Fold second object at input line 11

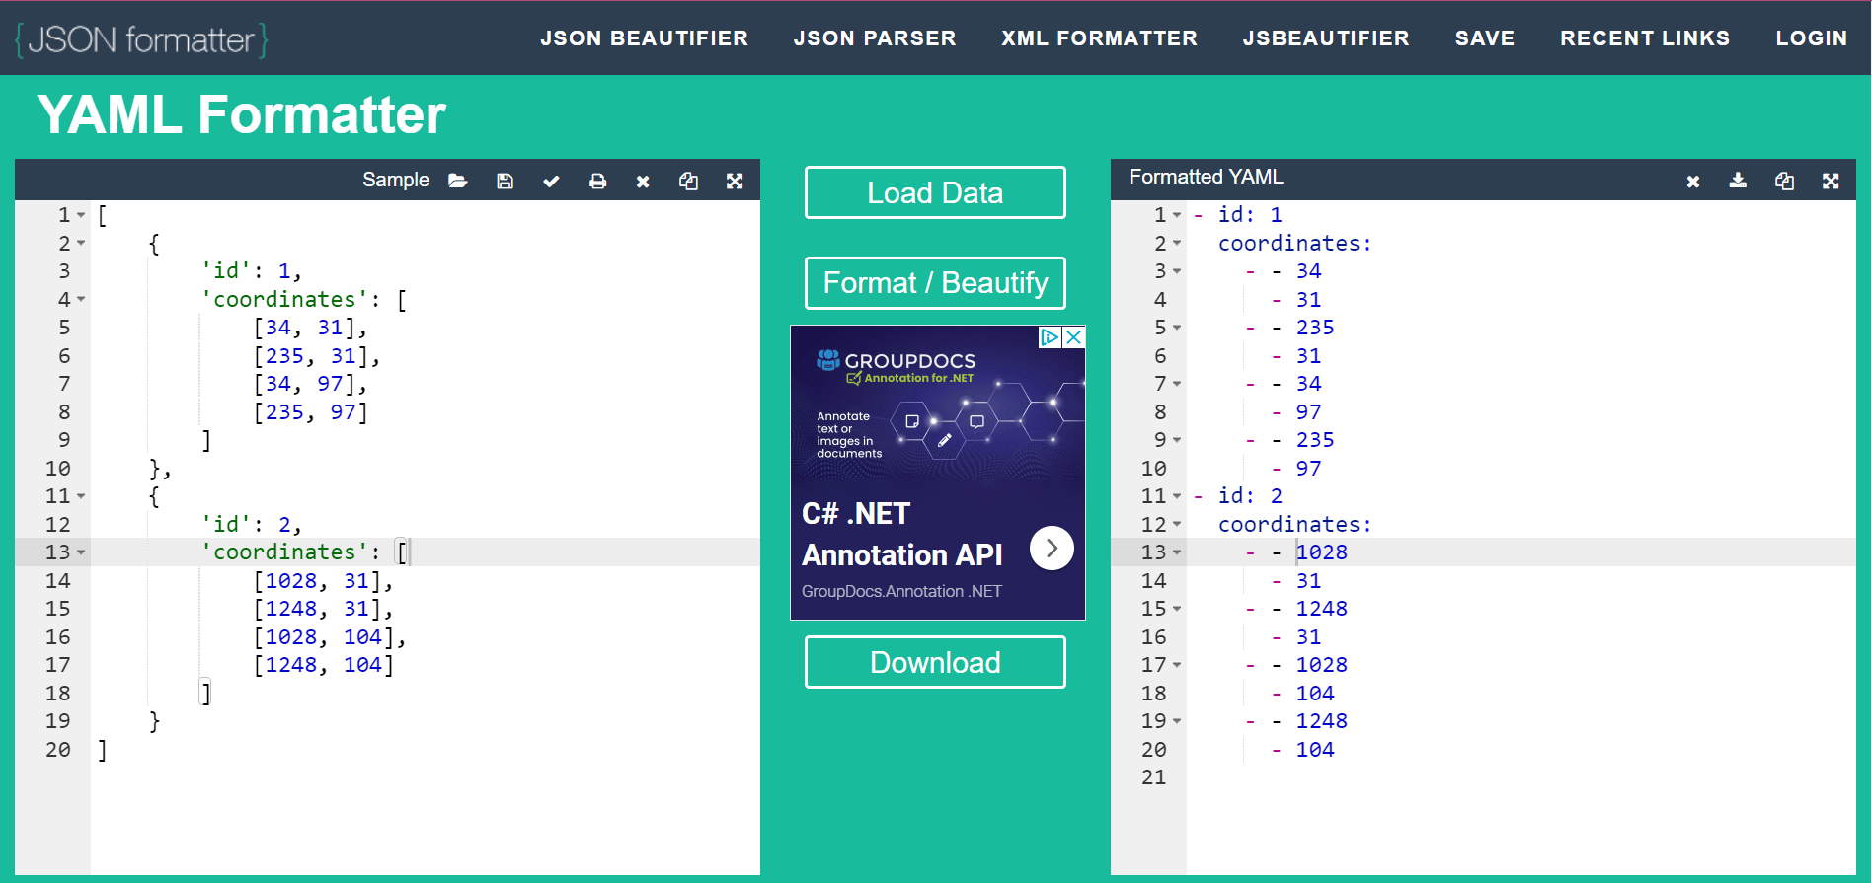(x=81, y=496)
